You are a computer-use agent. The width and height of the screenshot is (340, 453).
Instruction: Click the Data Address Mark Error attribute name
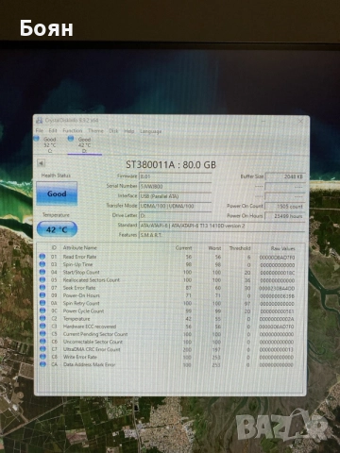90,364
